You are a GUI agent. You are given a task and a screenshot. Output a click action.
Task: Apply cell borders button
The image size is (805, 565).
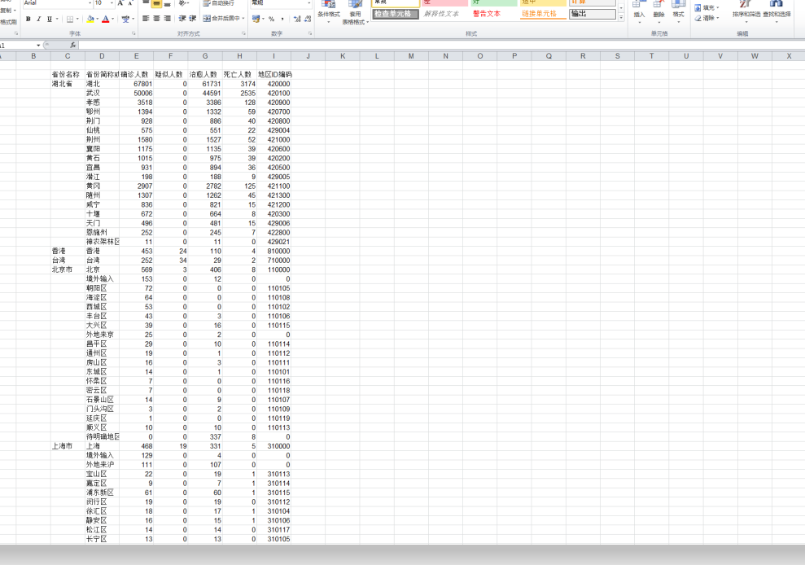[x=70, y=19]
